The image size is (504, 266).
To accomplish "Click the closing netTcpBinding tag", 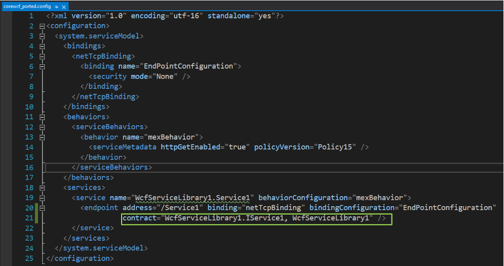I will click(x=106, y=97).
